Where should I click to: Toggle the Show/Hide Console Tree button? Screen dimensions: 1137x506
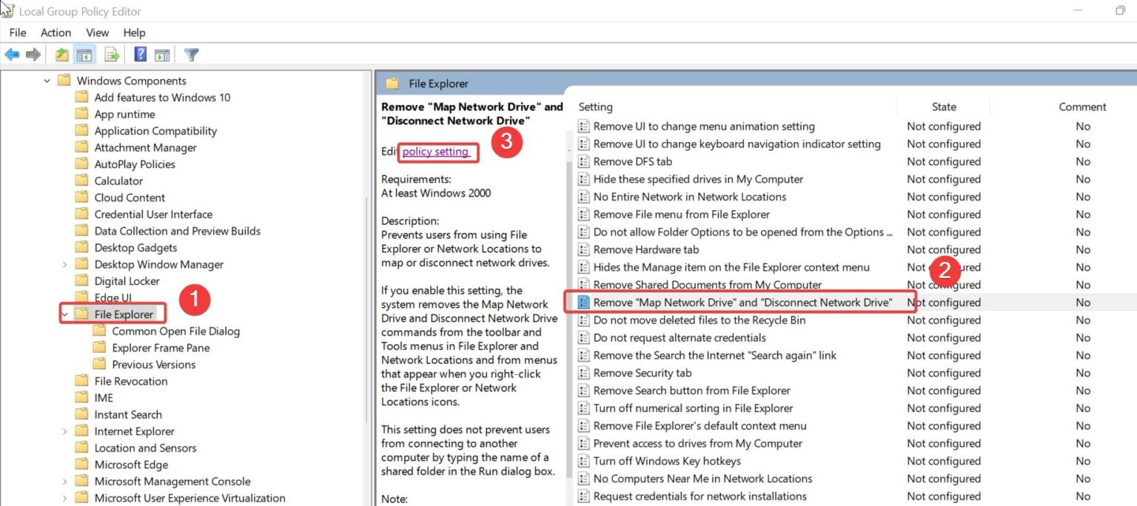85,54
